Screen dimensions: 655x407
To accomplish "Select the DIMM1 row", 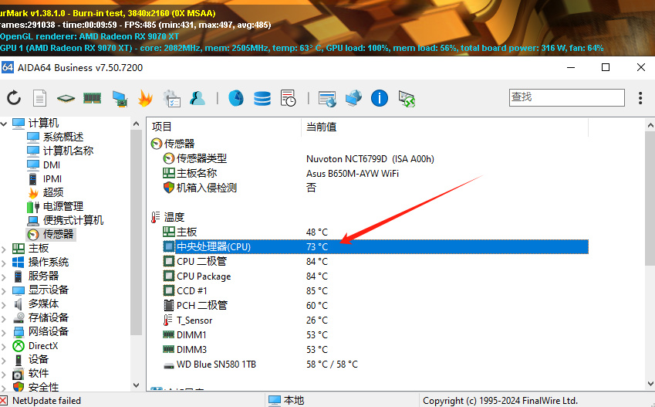I will point(369,335).
